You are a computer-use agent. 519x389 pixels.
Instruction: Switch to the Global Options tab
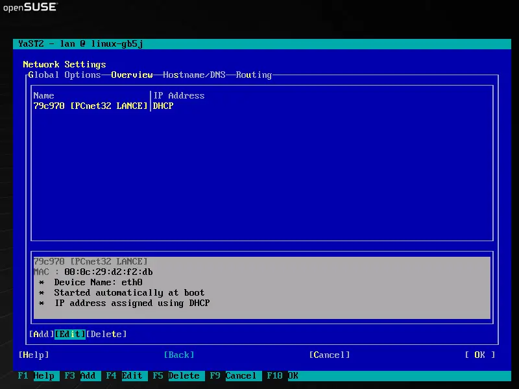coord(64,75)
